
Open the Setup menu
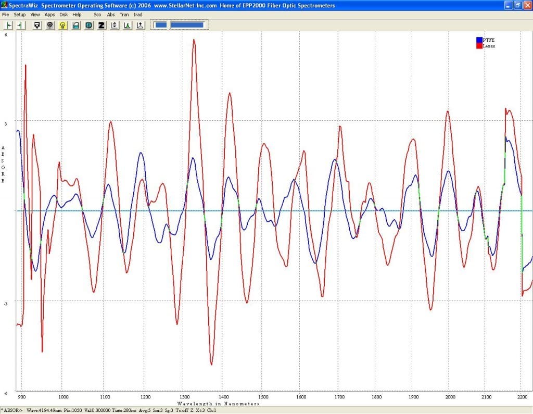point(19,15)
